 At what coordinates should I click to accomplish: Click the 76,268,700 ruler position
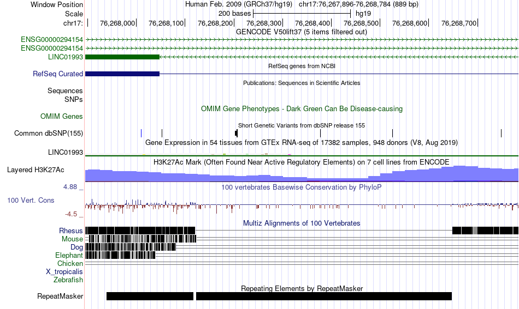coord(459,23)
